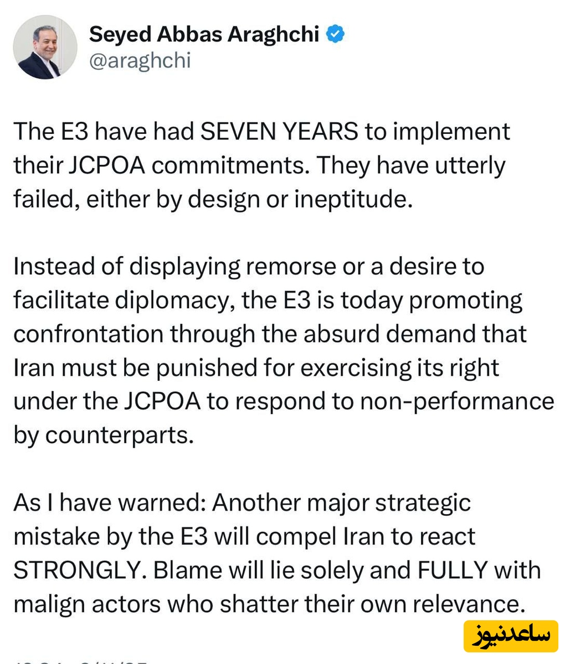This screenshot has width=570, height=664.
Task: Click the blue verified badge
Action: pyautogui.click(x=335, y=34)
